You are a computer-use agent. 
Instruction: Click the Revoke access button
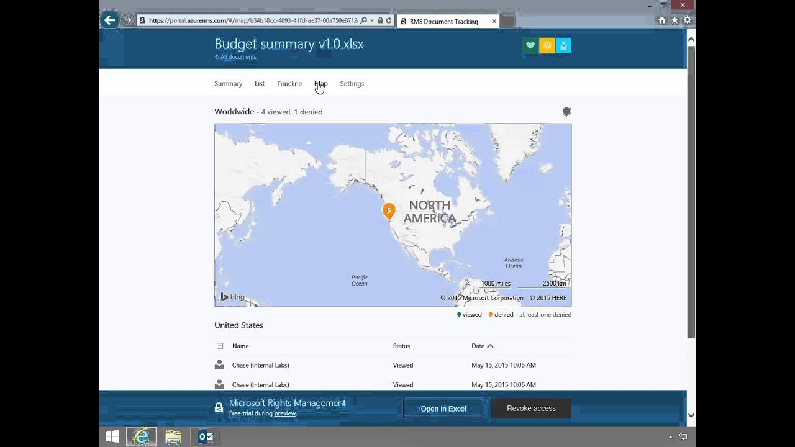point(531,409)
